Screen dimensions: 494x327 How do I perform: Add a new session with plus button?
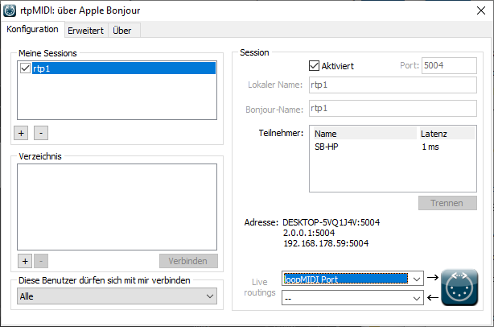[24, 131]
